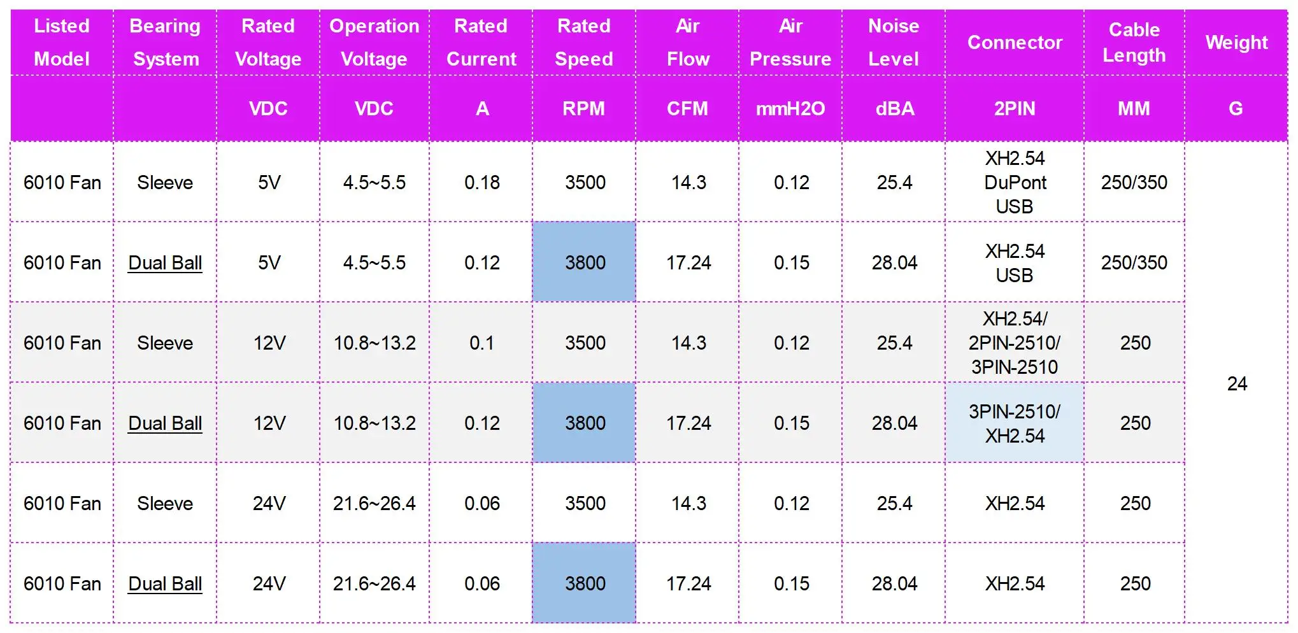Select the 0.18 rated current cell
The width and height of the screenshot is (1298, 633).
pyautogui.click(x=481, y=182)
